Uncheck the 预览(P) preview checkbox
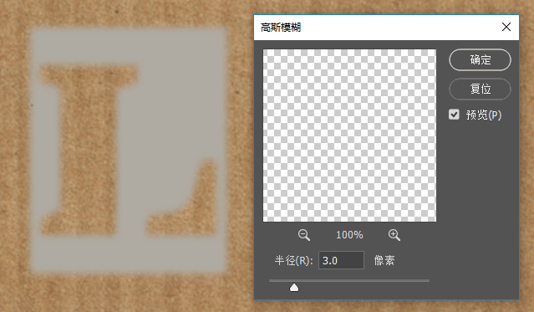This screenshot has height=312, width=534. [x=454, y=115]
